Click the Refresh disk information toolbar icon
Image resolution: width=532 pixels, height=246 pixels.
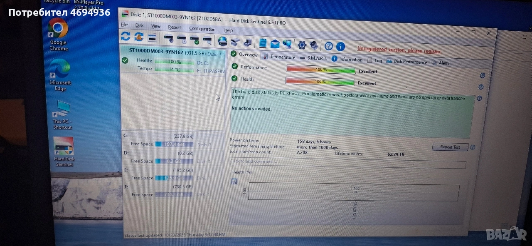click(x=125, y=37)
